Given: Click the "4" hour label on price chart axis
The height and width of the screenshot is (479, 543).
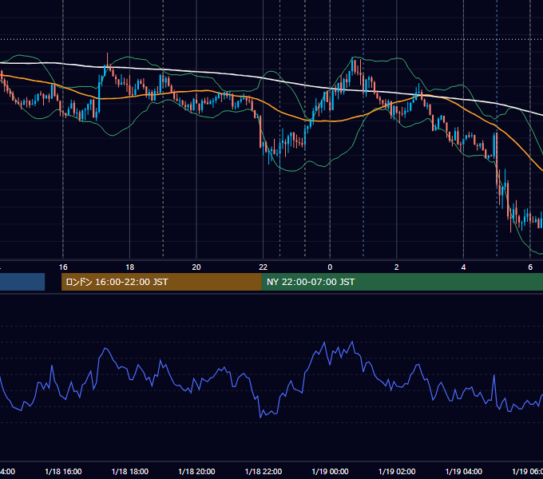Looking at the screenshot, I should pyautogui.click(x=463, y=267).
